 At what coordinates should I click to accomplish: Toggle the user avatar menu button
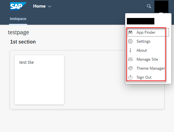pos(161,6)
